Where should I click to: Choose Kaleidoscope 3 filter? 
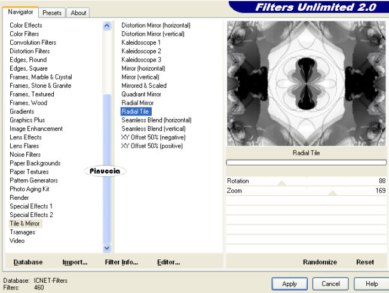point(141,60)
